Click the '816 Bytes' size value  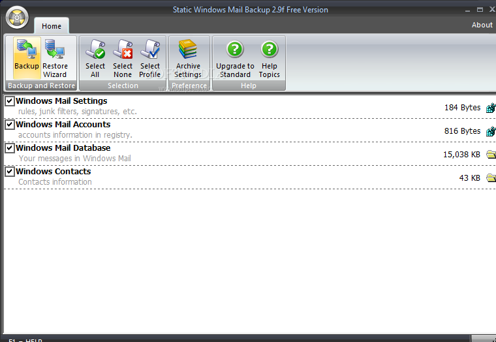click(x=462, y=131)
